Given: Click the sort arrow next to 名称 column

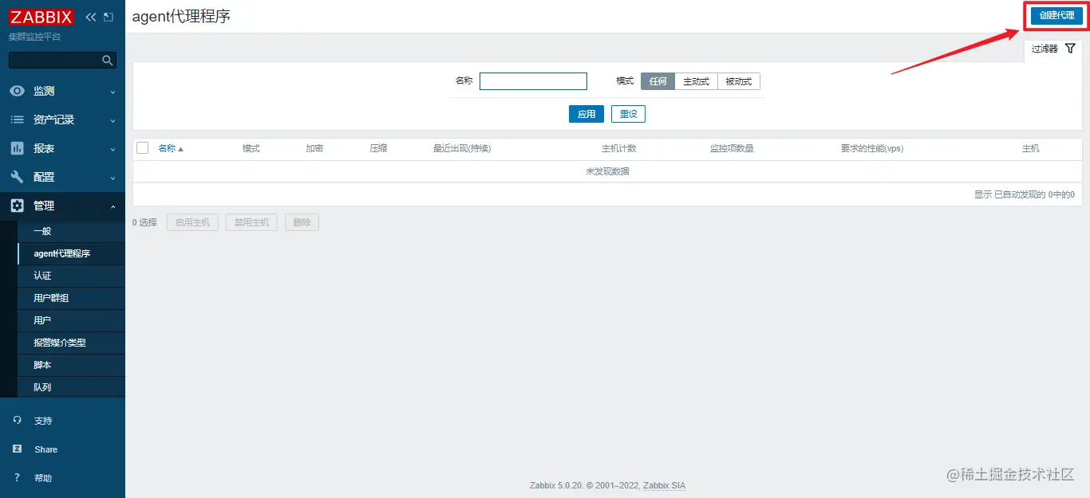Looking at the screenshot, I should click(180, 149).
